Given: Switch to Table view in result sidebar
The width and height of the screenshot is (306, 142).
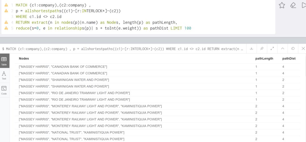Looking at the screenshot, I should pyautogui.click(x=4, y=61).
